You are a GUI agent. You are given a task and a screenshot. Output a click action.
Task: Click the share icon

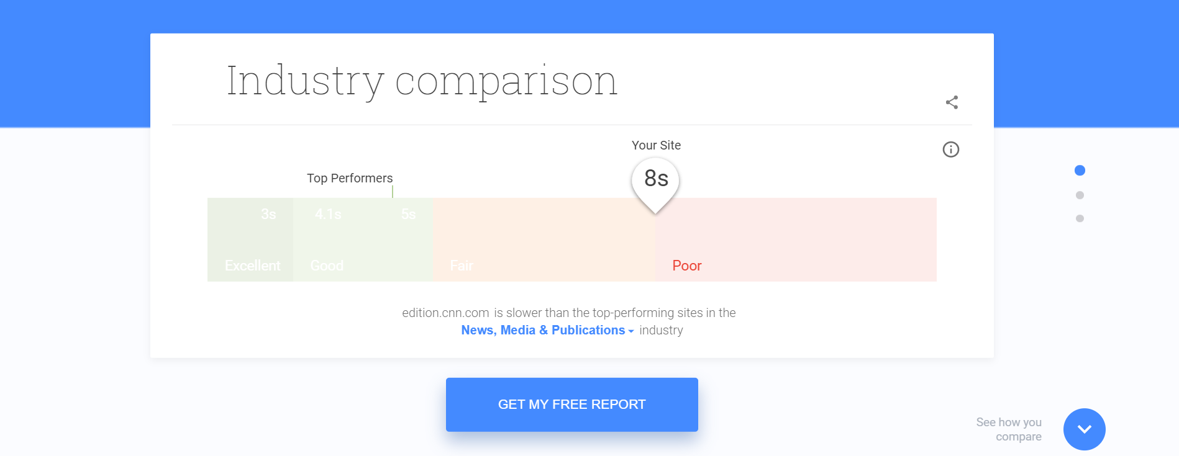click(x=952, y=102)
